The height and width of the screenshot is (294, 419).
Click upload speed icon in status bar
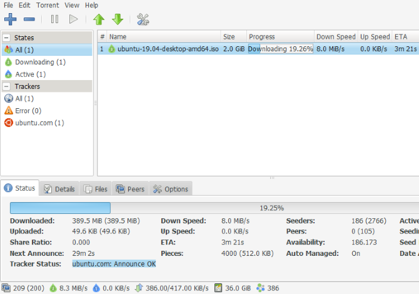point(96,288)
